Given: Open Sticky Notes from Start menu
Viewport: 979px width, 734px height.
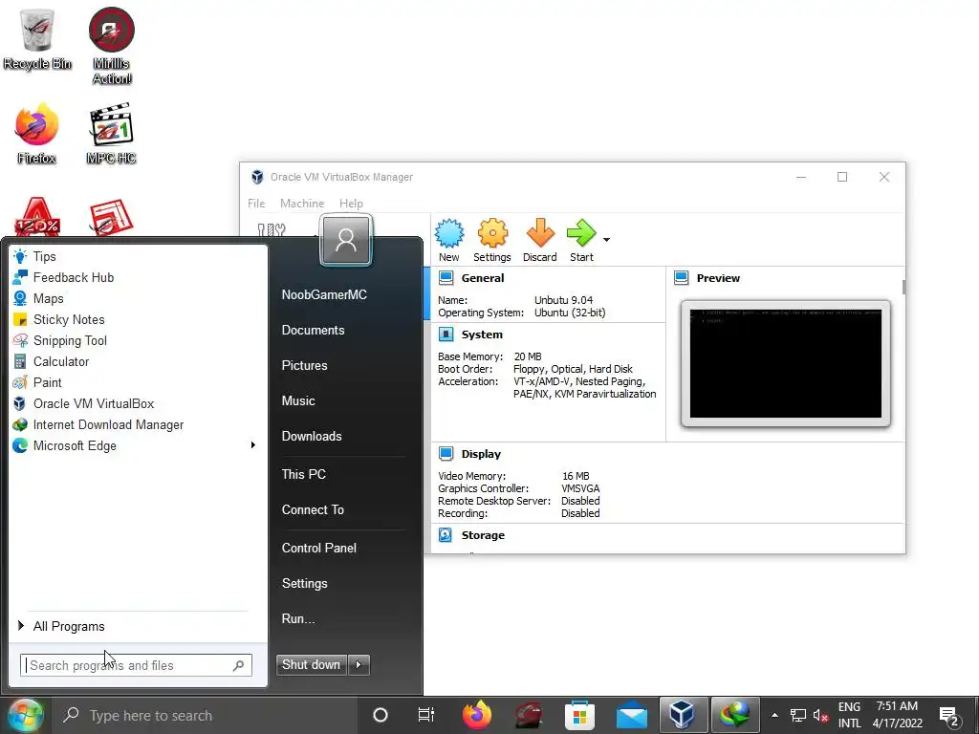Looking at the screenshot, I should pos(136,319).
